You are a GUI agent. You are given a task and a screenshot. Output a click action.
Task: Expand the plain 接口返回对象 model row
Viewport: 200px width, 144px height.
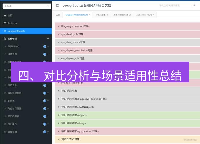127,91
